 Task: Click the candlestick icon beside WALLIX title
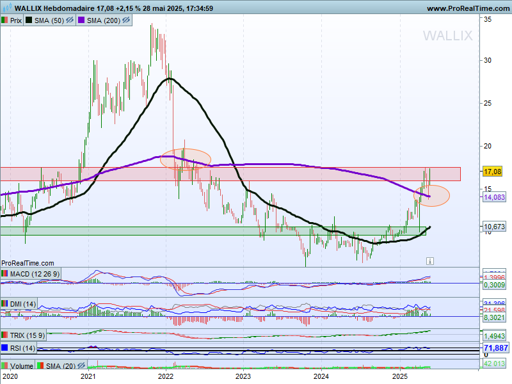[7, 8]
